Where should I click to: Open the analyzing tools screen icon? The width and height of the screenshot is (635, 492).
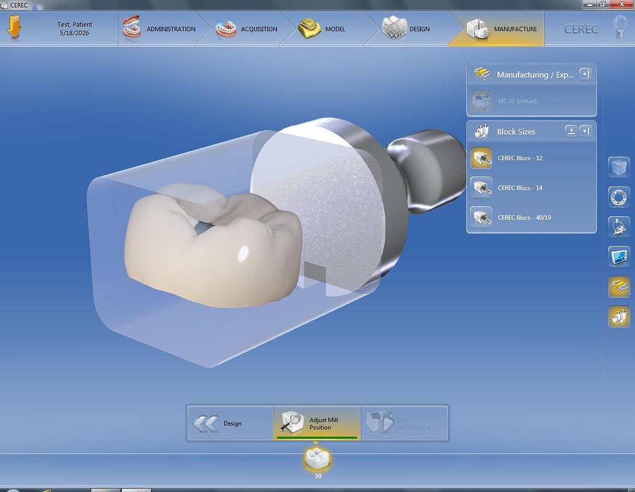coord(619,257)
